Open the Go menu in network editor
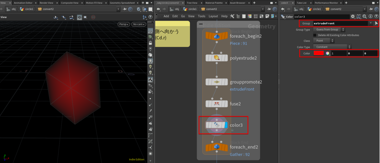The image size is (380, 163). (183, 16)
